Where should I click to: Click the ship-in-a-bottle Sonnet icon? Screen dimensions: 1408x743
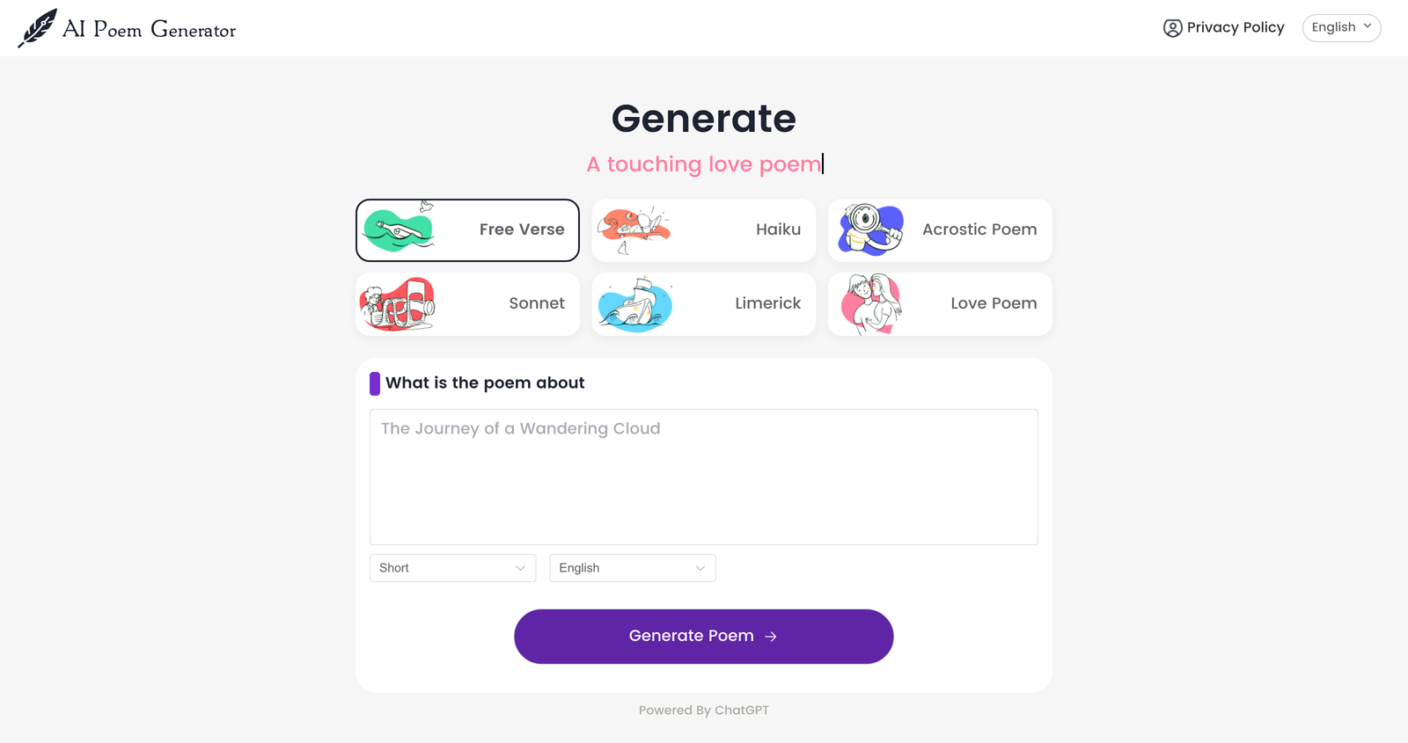[399, 303]
